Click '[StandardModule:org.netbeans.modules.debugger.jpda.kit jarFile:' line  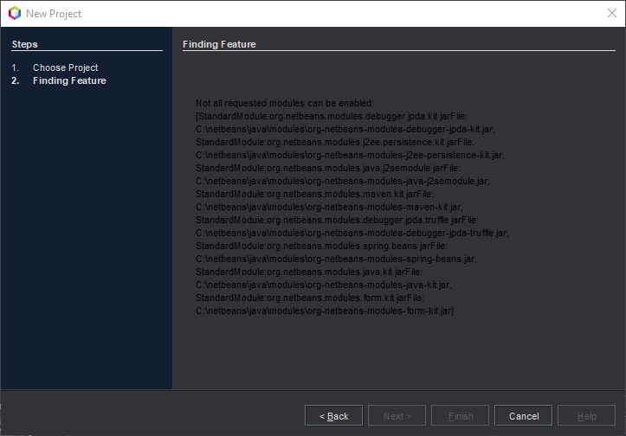(x=332, y=116)
